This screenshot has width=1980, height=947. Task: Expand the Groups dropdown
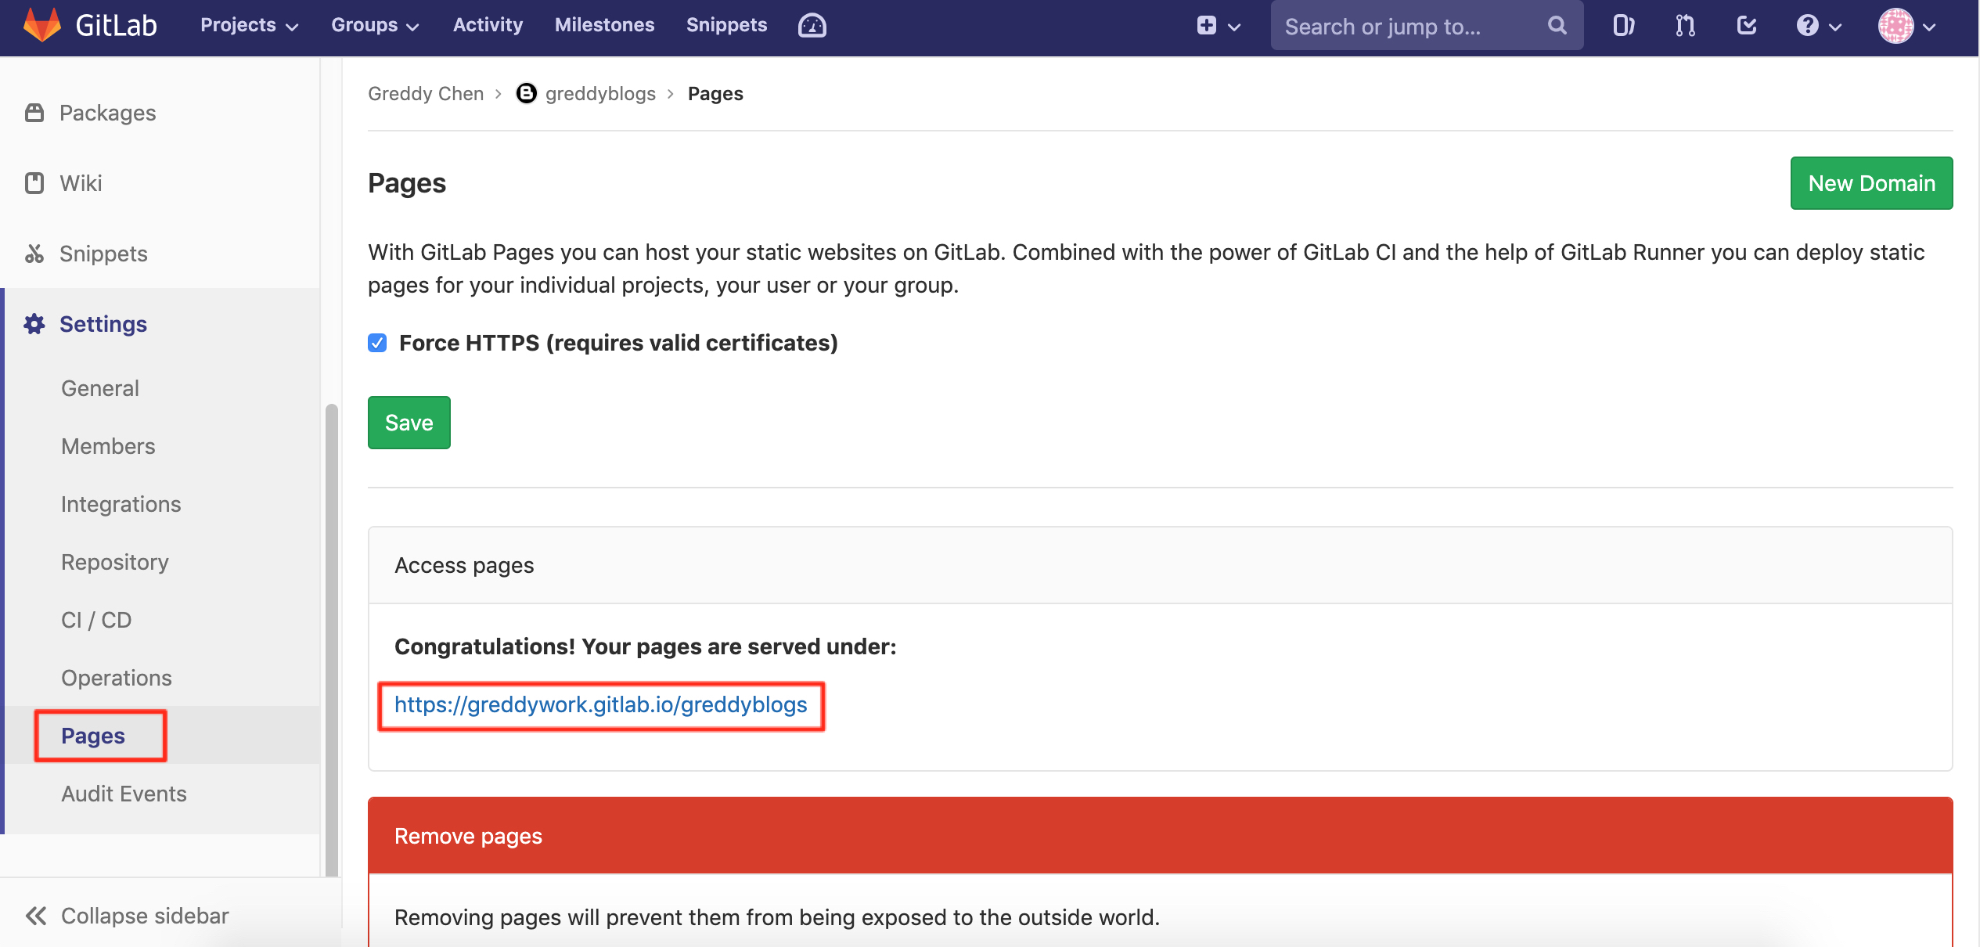(375, 25)
